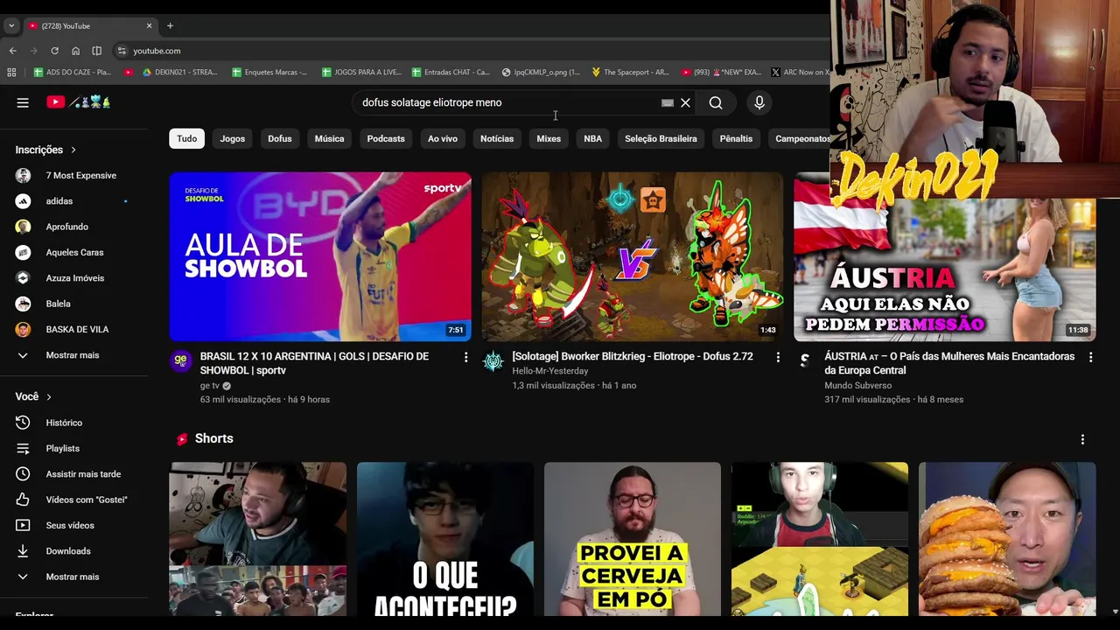Screen dimensions: 1120x630
Task: Select the Música filter chip
Action: 329,138
